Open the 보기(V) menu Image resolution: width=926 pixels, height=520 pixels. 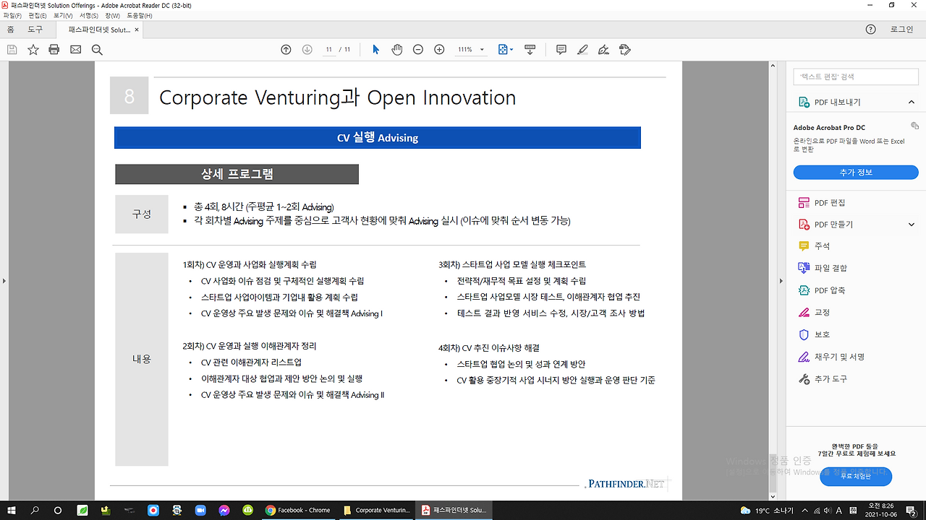pos(64,15)
